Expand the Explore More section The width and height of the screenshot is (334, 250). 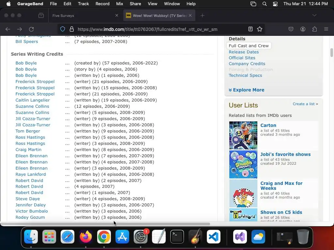(x=247, y=90)
